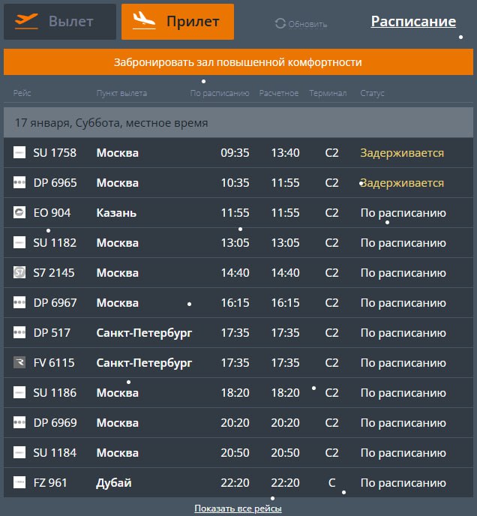Viewport: 477px width, 516px height.
Task: Expand list with Показать все рейсы
Action: [238, 508]
